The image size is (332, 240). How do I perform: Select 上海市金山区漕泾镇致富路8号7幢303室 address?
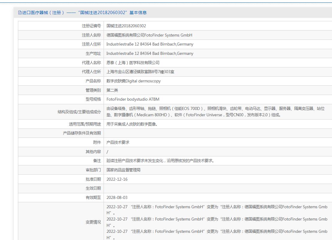140,72
